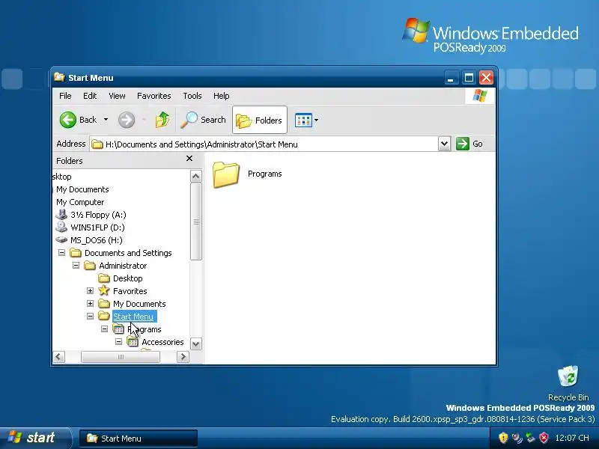Click the horizontal scrollbar thumb
The height and width of the screenshot is (449, 599).
[x=121, y=357]
